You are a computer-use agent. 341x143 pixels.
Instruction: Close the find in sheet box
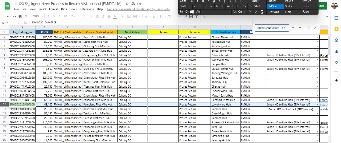315,28
